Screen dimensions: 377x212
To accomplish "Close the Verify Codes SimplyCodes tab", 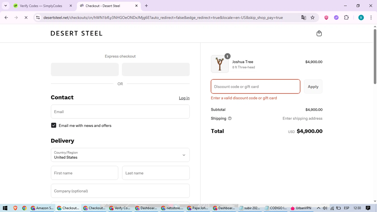I will [x=71, y=6].
